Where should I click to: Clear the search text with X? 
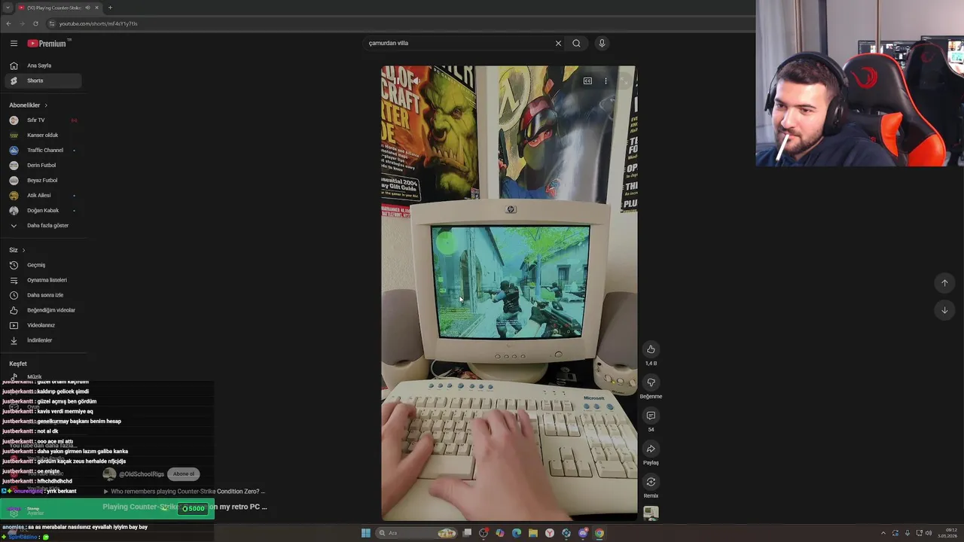point(558,43)
